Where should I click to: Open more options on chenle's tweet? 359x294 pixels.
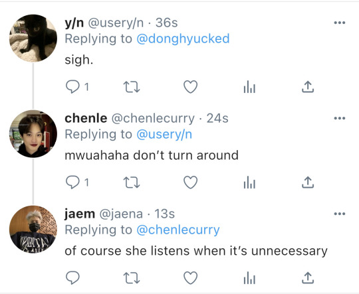(x=340, y=118)
